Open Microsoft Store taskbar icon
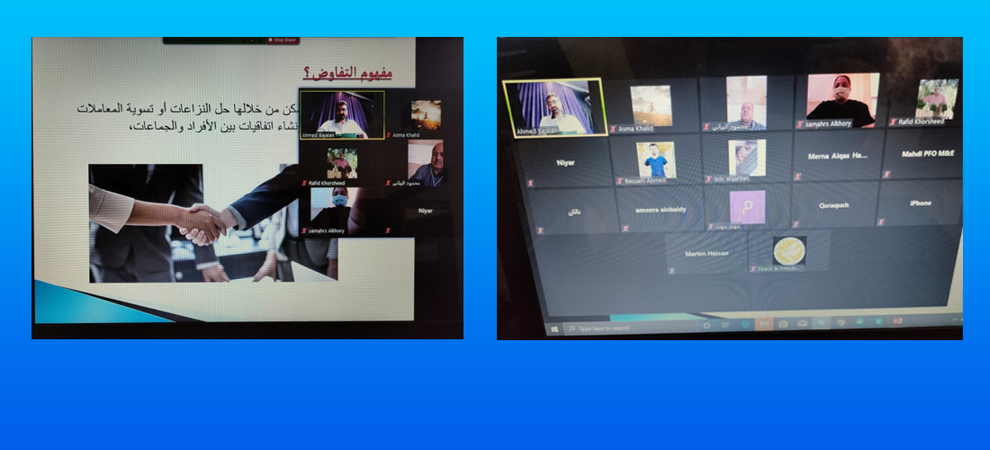Image resolution: width=990 pixels, height=450 pixels. coord(783,322)
